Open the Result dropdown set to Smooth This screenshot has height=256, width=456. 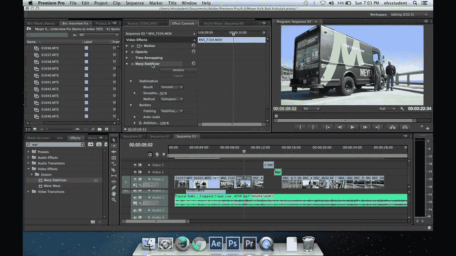171,87
